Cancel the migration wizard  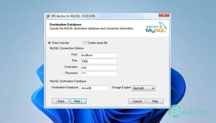coord(137,101)
